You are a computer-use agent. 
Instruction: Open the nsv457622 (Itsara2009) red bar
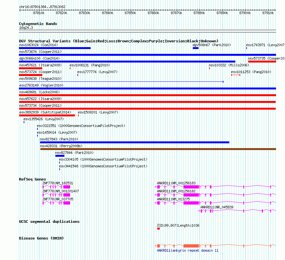[147, 102]
